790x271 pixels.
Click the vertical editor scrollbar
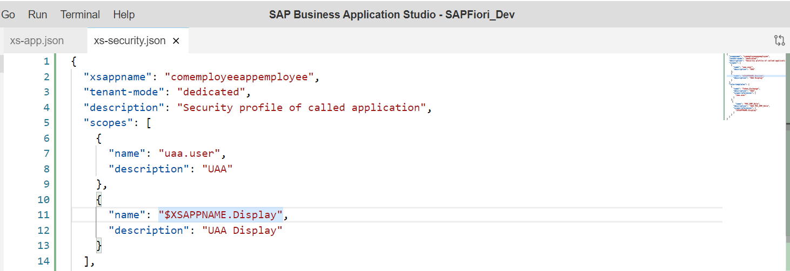(787, 162)
